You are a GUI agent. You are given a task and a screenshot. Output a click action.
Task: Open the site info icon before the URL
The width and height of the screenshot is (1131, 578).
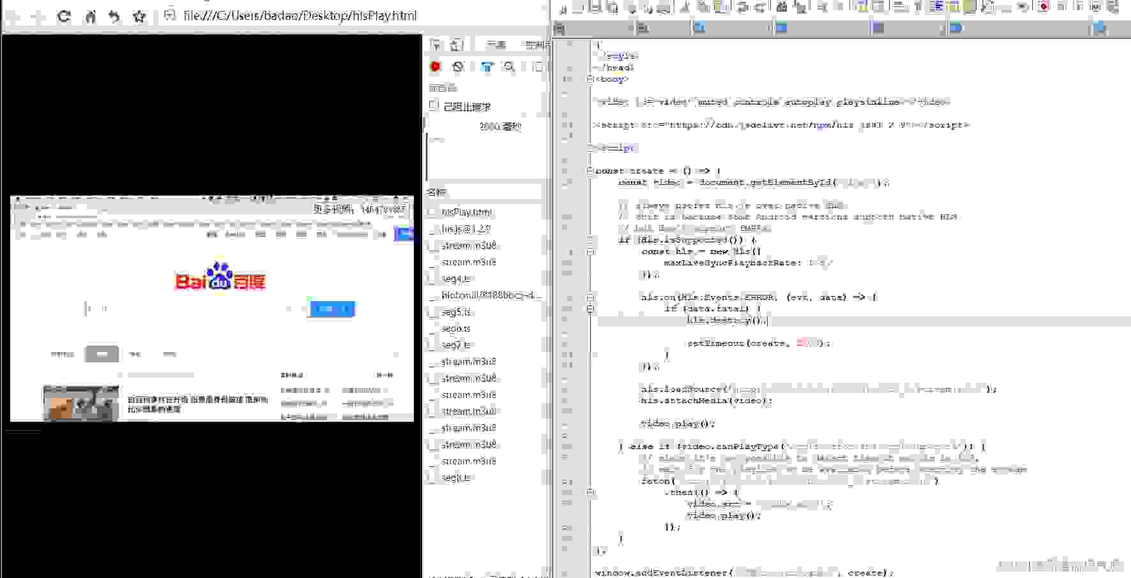(169, 15)
